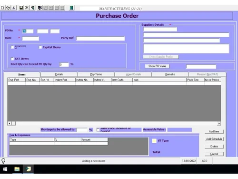This screenshot has width=238, height=179.
Task: Open Windows Start menu
Action: pyautogui.click(x=5, y=169)
